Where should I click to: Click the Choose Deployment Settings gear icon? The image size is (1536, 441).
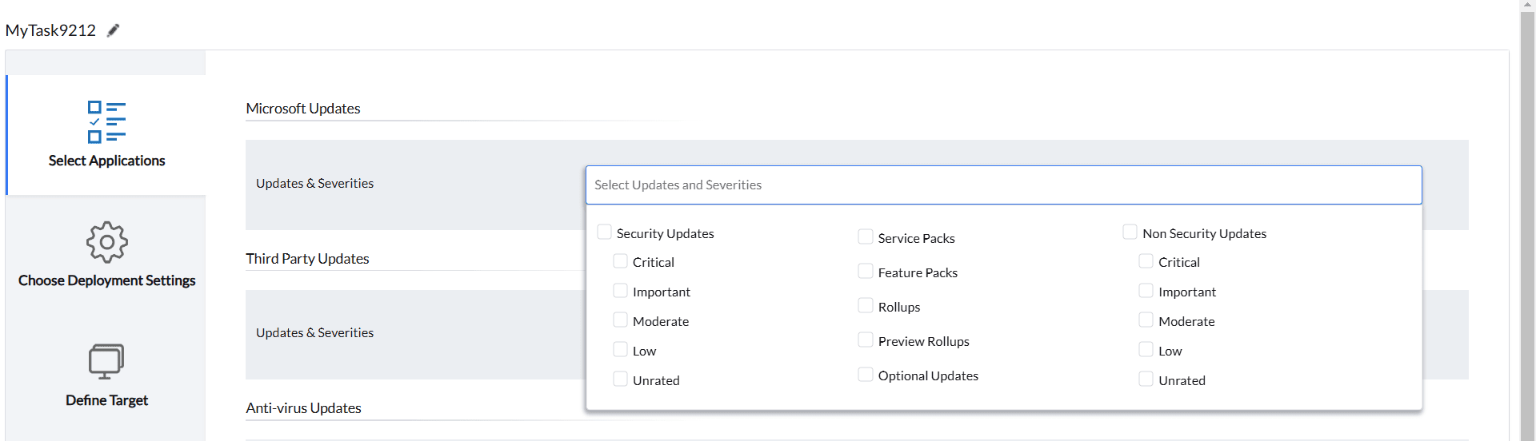106,242
